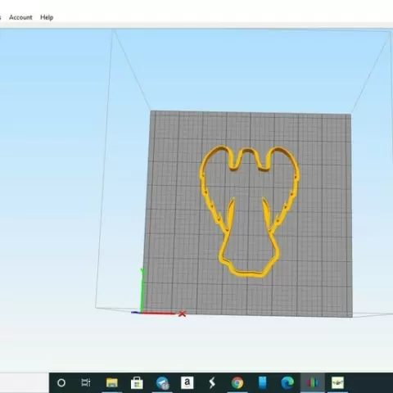This screenshot has height=393, width=393.
Task: Open the Amazon app in taskbar
Action: click(x=187, y=382)
